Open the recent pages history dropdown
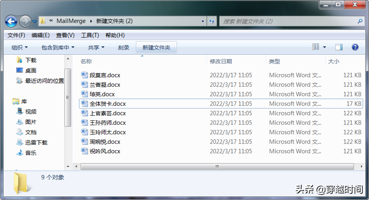This screenshot has height=200, width=369. [35, 21]
